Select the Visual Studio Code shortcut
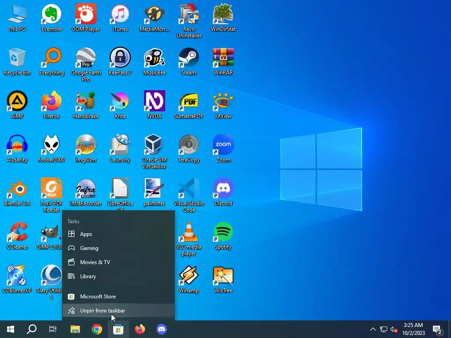 [189, 195]
